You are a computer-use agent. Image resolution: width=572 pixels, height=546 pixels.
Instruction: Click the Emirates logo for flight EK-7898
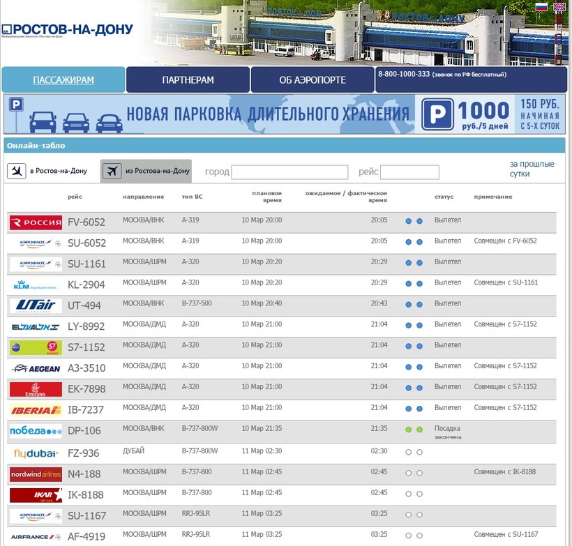(36, 390)
